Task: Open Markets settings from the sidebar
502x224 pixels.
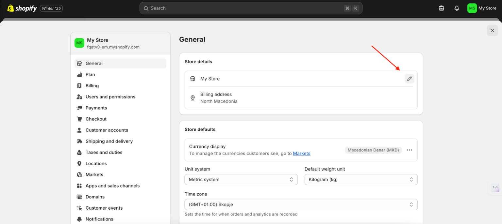Action: coord(94,174)
